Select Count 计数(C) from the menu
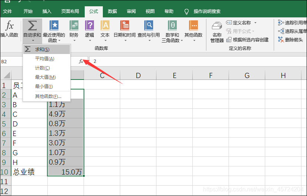This screenshot has width=307, height=196. 47,68
